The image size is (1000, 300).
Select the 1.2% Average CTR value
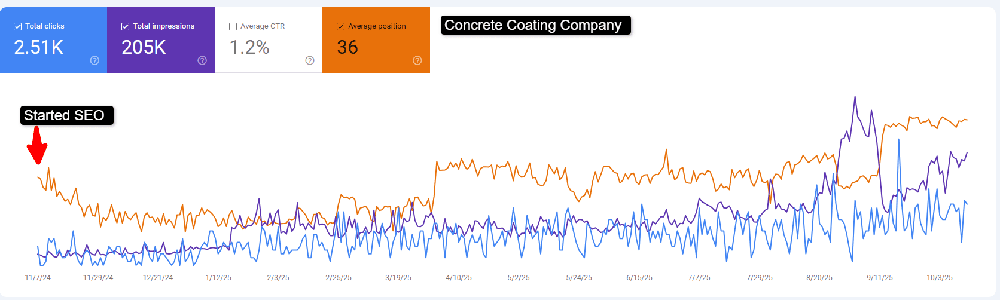249,47
